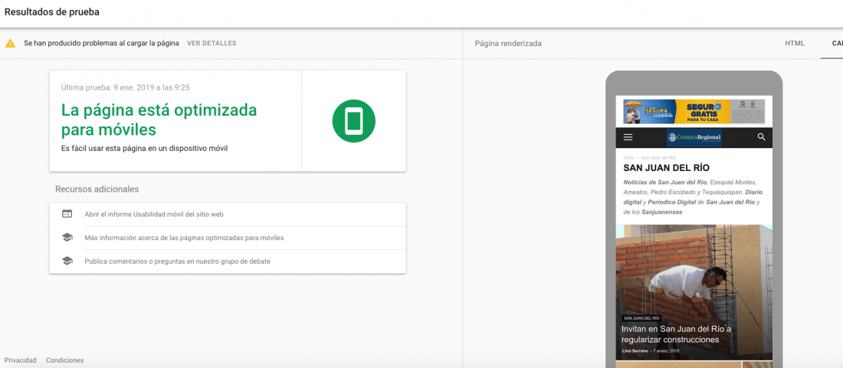Open VER DETALLES for page loading issues
This screenshot has width=843, height=368.
212,43
